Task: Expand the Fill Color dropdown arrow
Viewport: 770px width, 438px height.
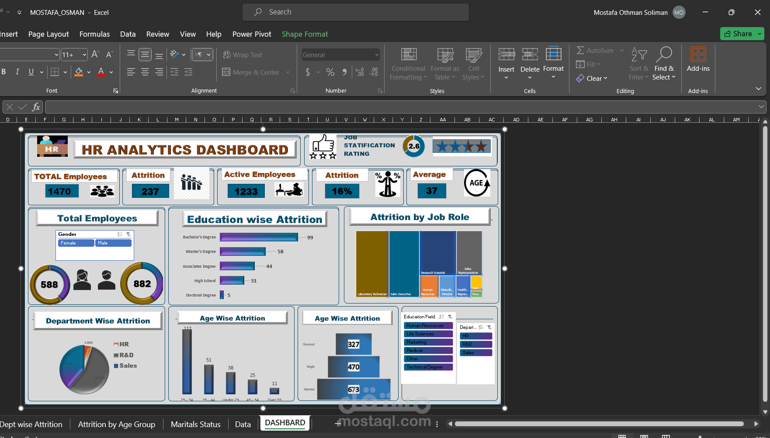Action: pos(88,72)
